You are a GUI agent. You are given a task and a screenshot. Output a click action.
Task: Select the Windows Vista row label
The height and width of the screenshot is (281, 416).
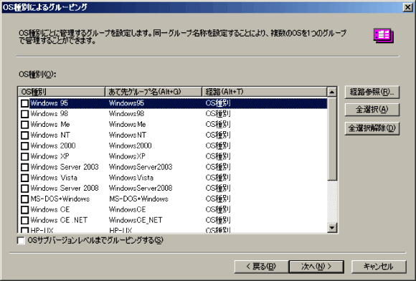pos(54,178)
